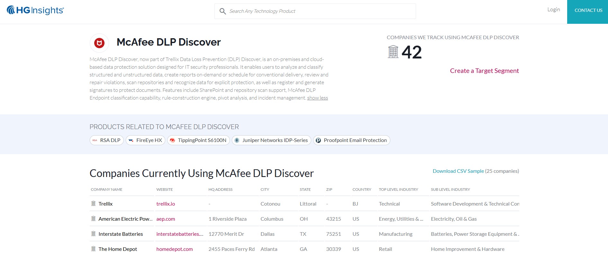Image resolution: width=608 pixels, height=256 pixels.
Task: Click the building icon next to Trellix
Action: tap(94, 204)
